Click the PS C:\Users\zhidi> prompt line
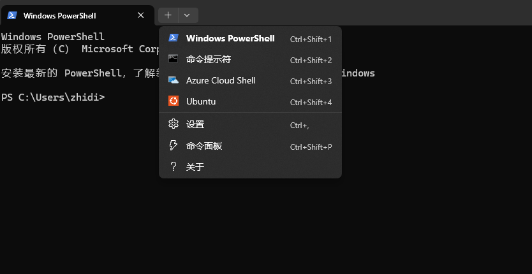This screenshot has height=274, width=532. pos(53,97)
